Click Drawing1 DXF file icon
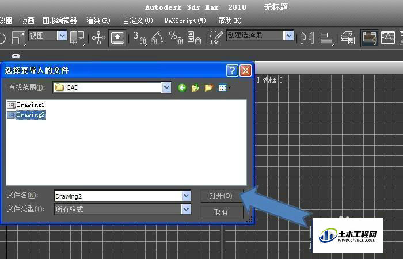Image resolution: width=403 pixels, height=259 pixels. (x=12, y=105)
